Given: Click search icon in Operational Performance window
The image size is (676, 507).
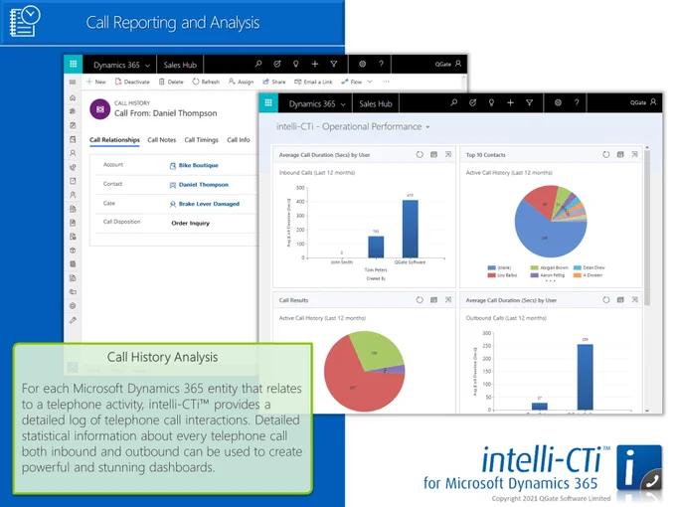Looking at the screenshot, I should [x=453, y=102].
